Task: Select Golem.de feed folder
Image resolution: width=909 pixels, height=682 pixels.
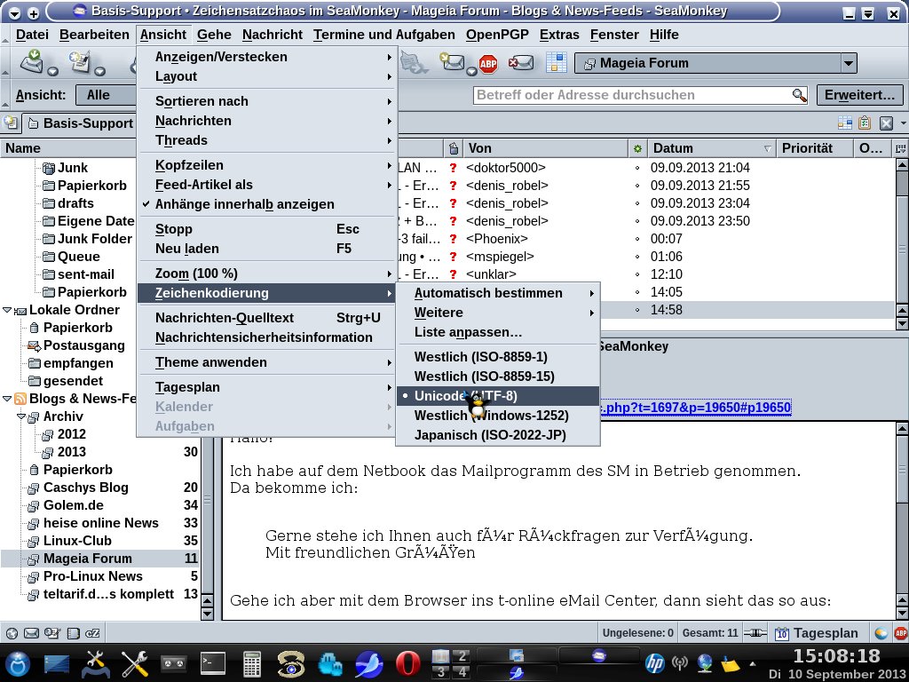Action: tap(73, 505)
